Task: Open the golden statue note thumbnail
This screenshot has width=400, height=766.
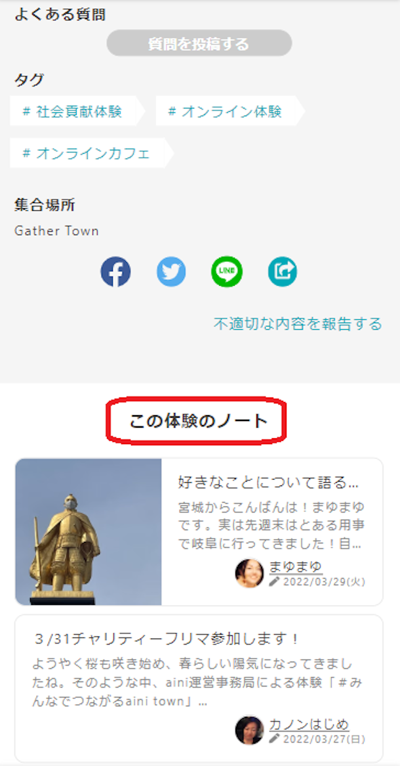Action: pyautogui.click(x=89, y=531)
